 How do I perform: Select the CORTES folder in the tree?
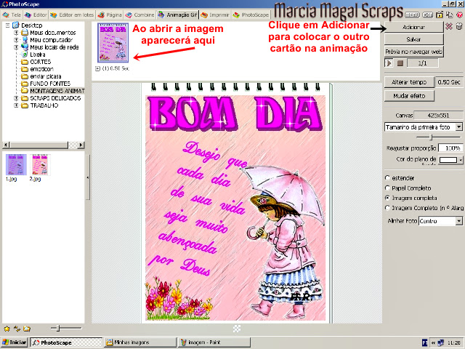click(x=36, y=62)
